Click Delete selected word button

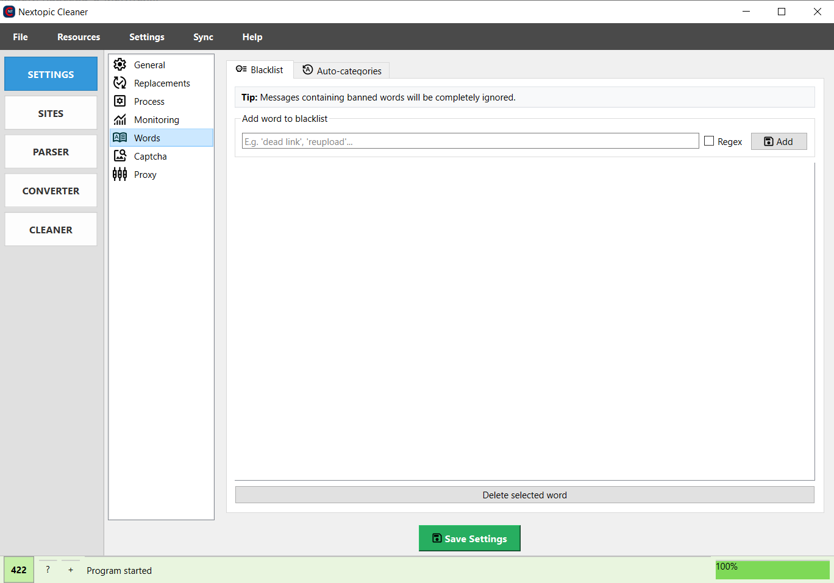524,495
